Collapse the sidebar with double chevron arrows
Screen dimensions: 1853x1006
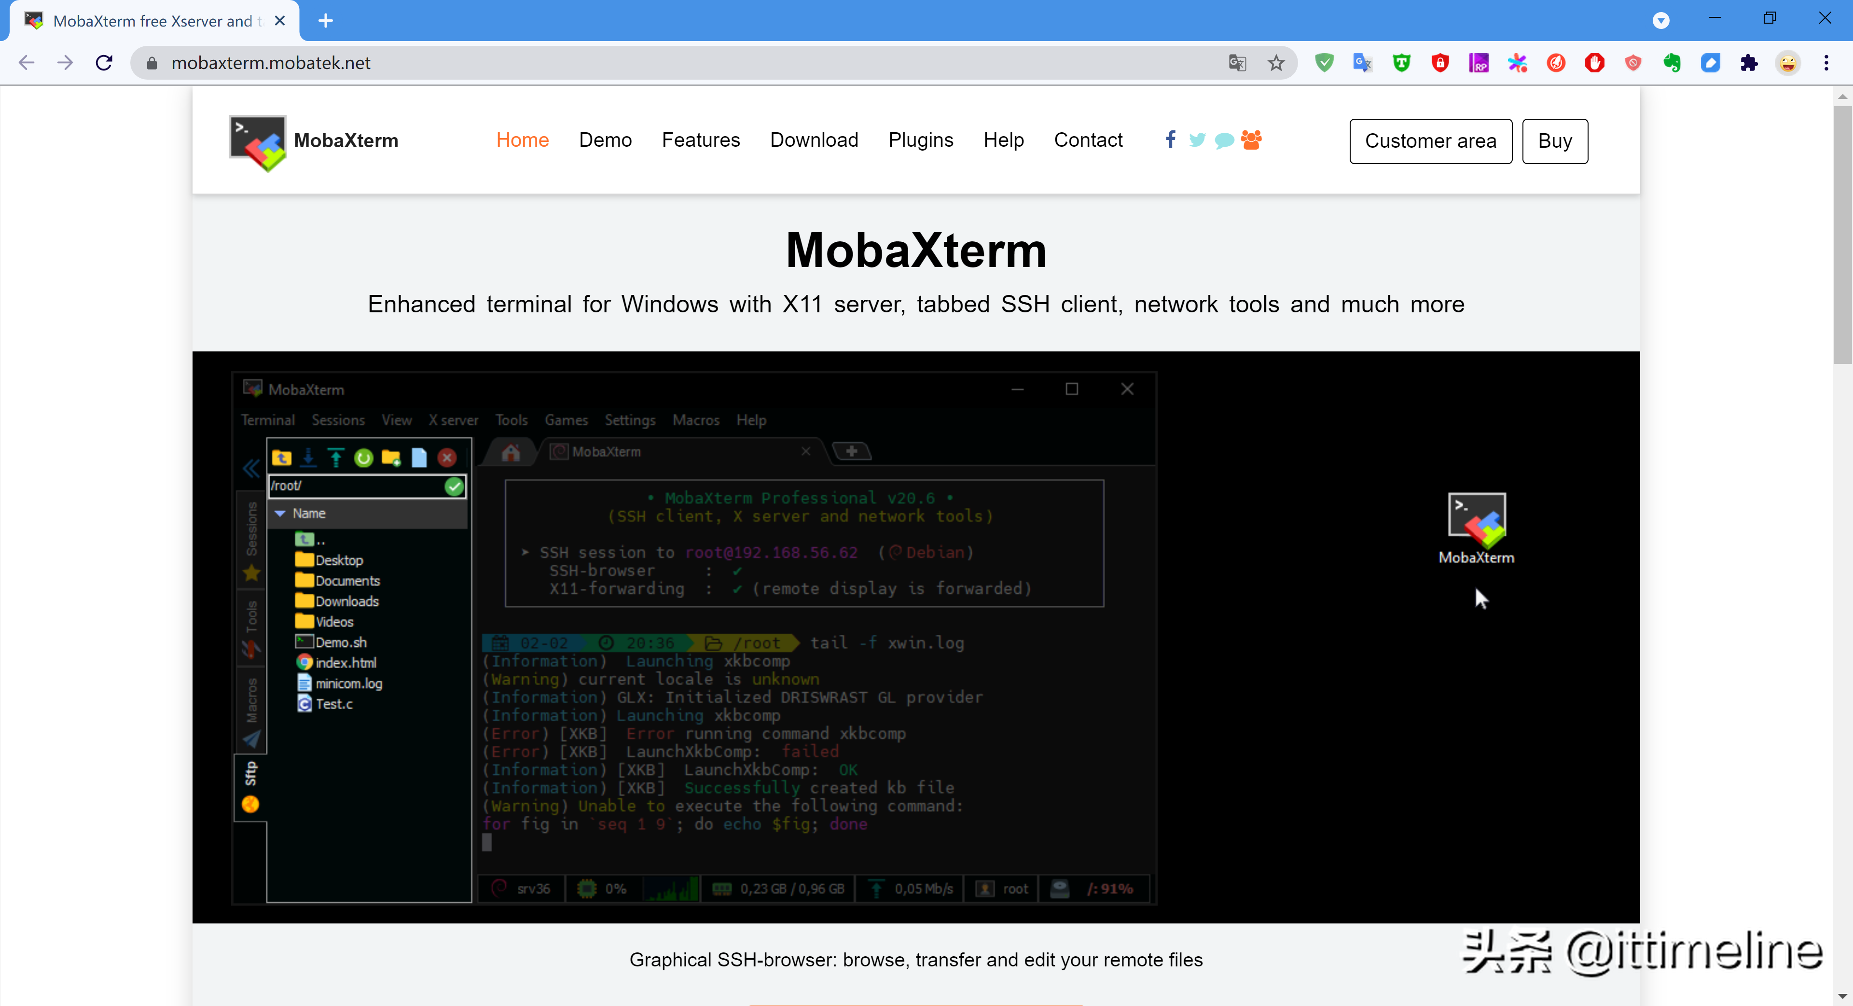[251, 469]
